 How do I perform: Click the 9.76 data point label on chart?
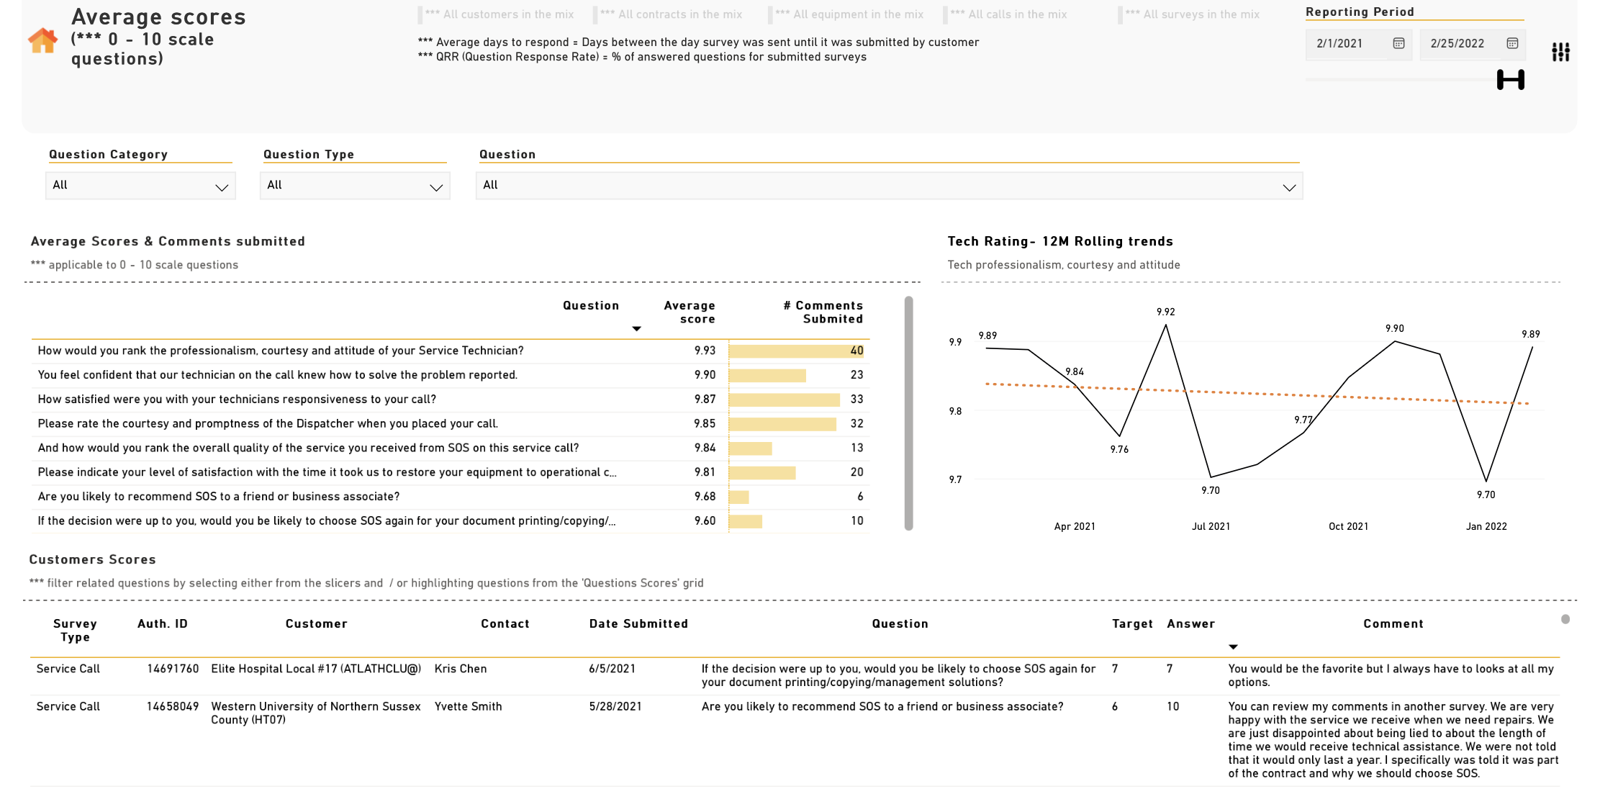(1119, 449)
